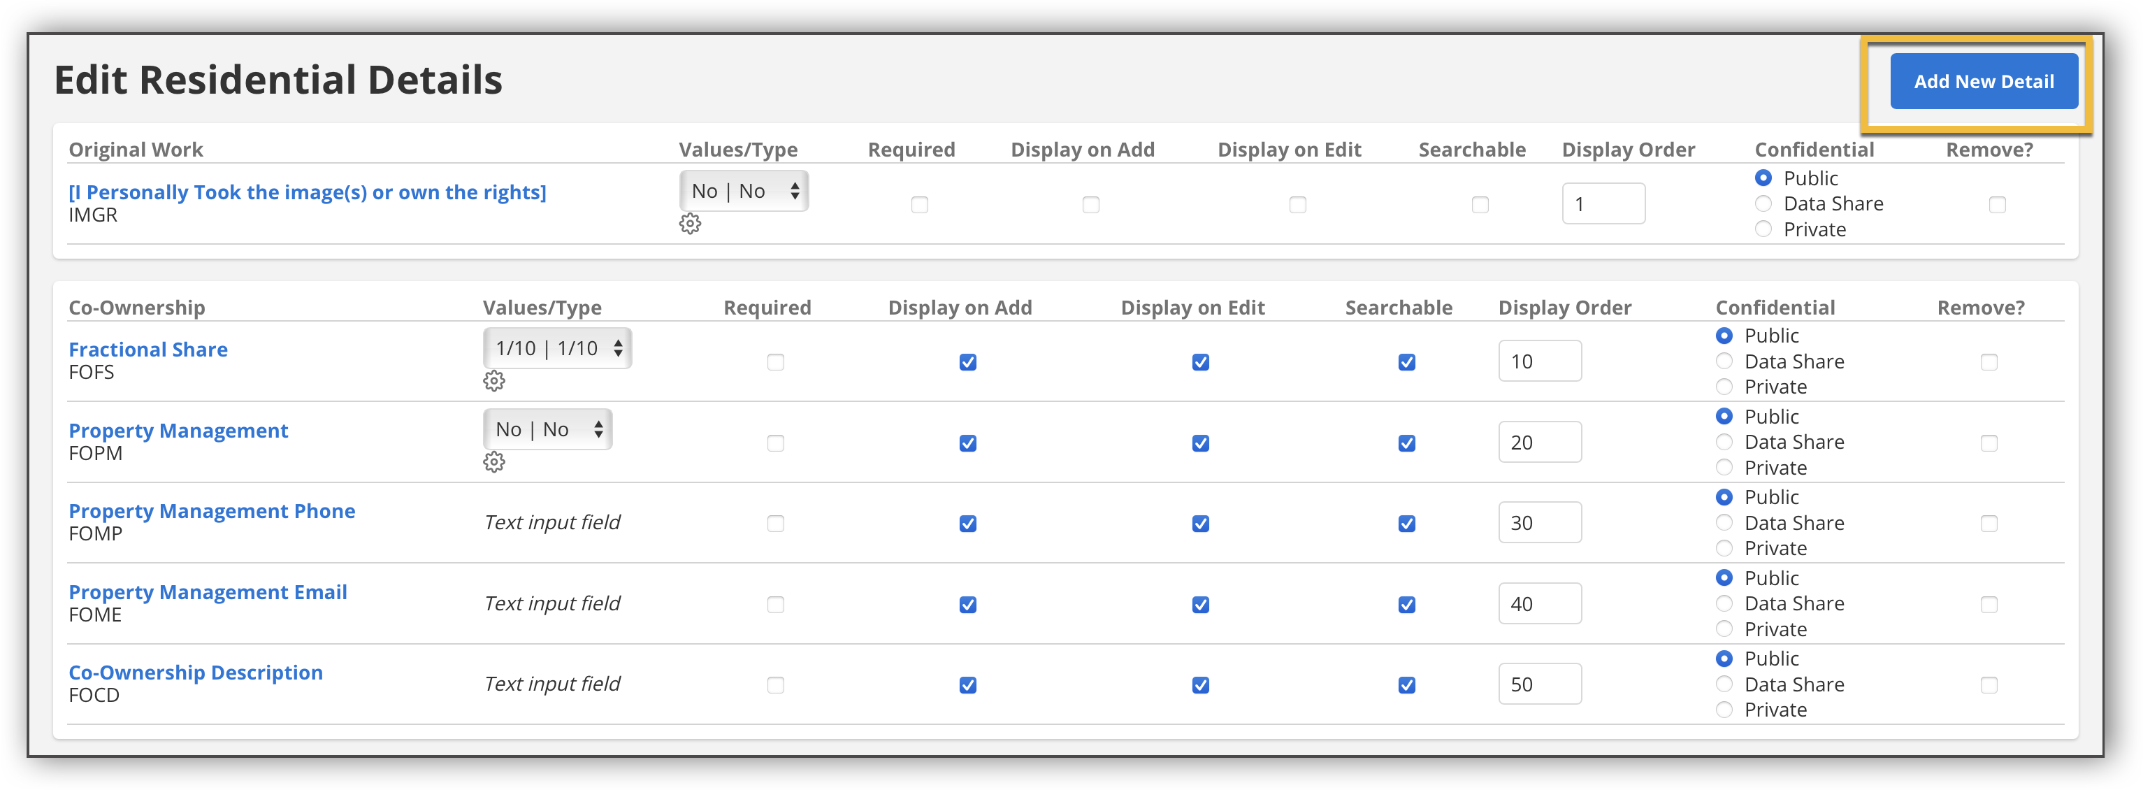This screenshot has width=2143, height=790.
Task: Uncheck Display on Add for Fractional Share
Action: [967, 362]
